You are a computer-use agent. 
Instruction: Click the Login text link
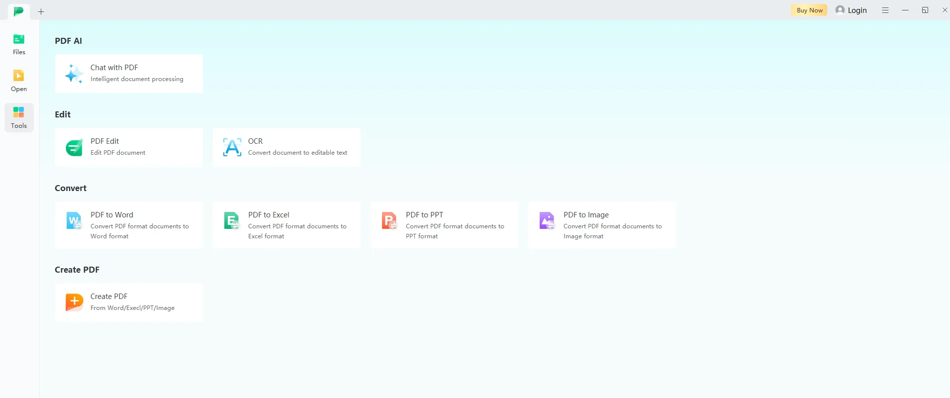tap(857, 10)
